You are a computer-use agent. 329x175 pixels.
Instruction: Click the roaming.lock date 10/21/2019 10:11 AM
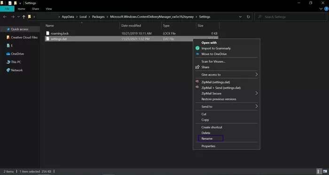[x=136, y=33]
